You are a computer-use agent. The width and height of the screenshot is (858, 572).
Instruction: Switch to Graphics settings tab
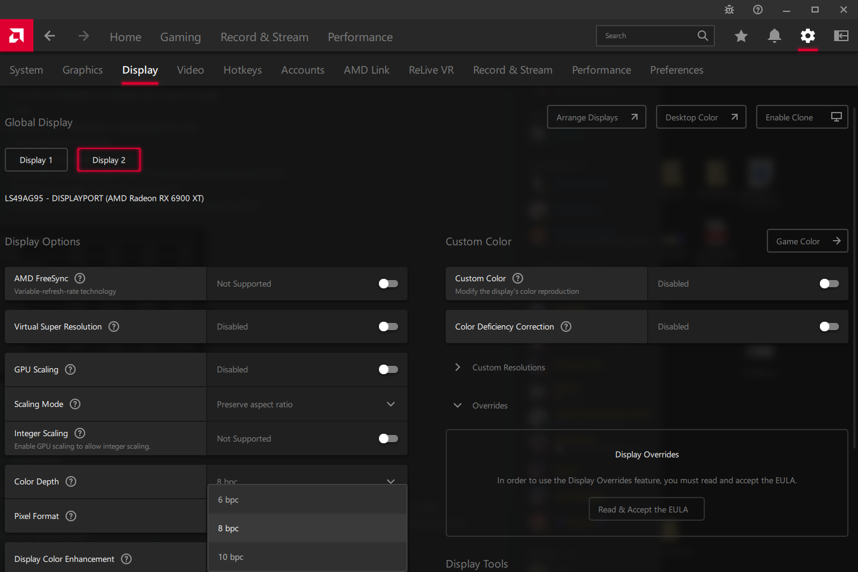click(83, 70)
